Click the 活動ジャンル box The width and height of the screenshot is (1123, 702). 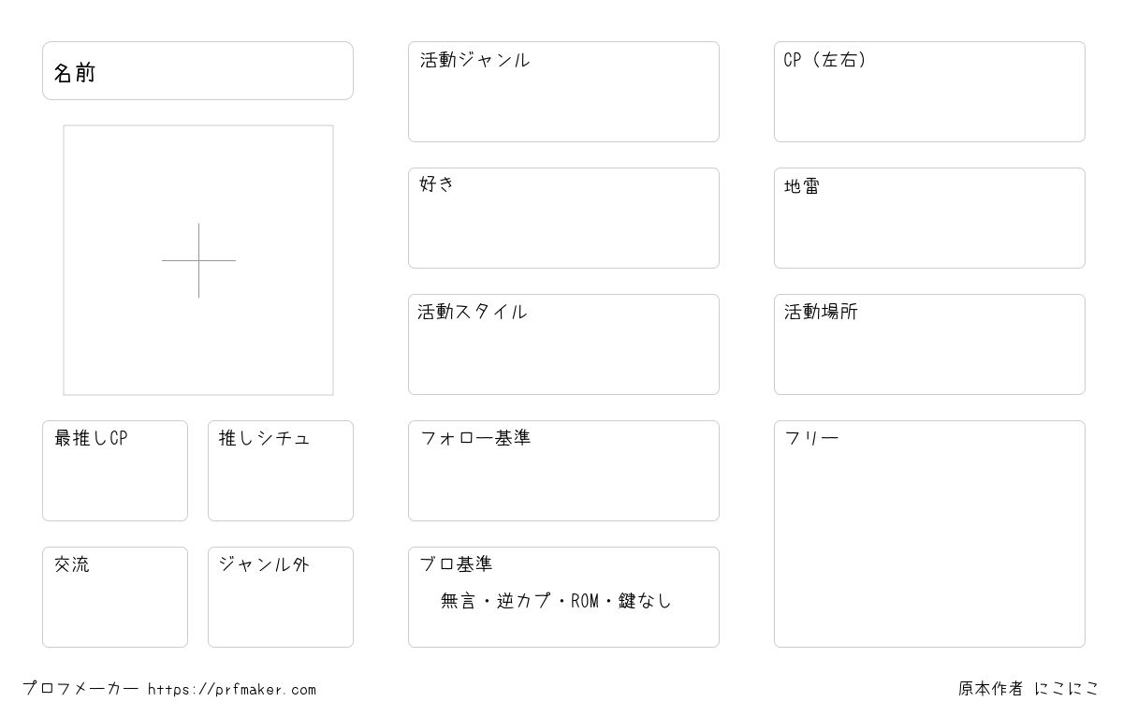click(563, 92)
